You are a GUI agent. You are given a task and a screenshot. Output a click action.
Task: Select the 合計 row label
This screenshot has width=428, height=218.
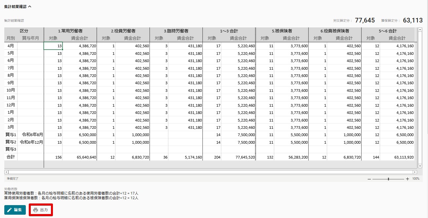click(x=11, y=157)
